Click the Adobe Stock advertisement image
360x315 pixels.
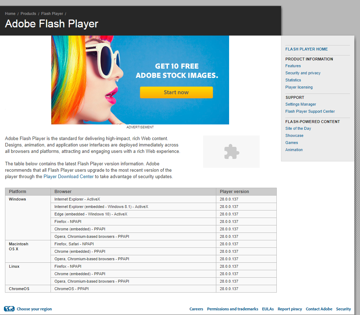(x=140, y=80)
